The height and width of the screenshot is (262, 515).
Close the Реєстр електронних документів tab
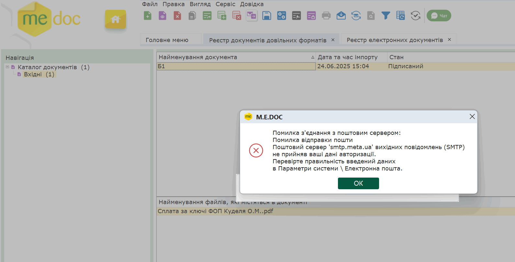coord(449,39)
